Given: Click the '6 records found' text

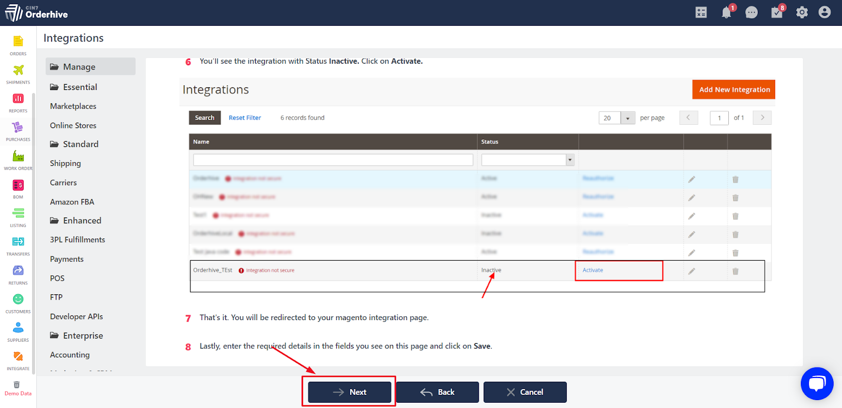Looking at the screenshot, I should pos(303,118).
